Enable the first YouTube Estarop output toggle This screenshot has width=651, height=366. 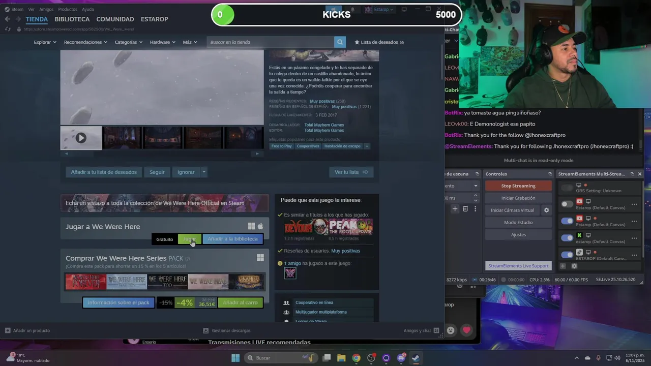pos(567,204)
